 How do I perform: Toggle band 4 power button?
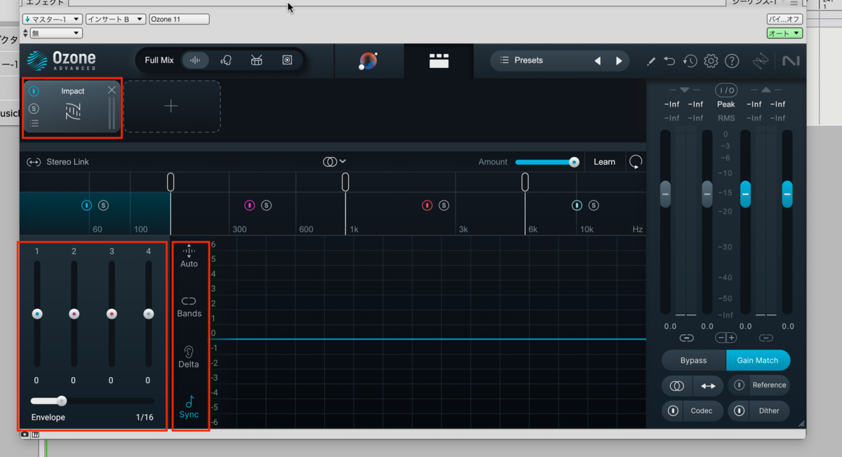[577, 205]
